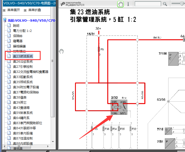Open 集59煞車系統 page
This screenshot has width=185, height=152.
pyautogui.click(x=23, y=113)
